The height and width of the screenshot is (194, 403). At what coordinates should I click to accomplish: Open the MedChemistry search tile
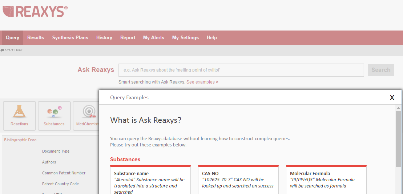(x=86, y=116)
